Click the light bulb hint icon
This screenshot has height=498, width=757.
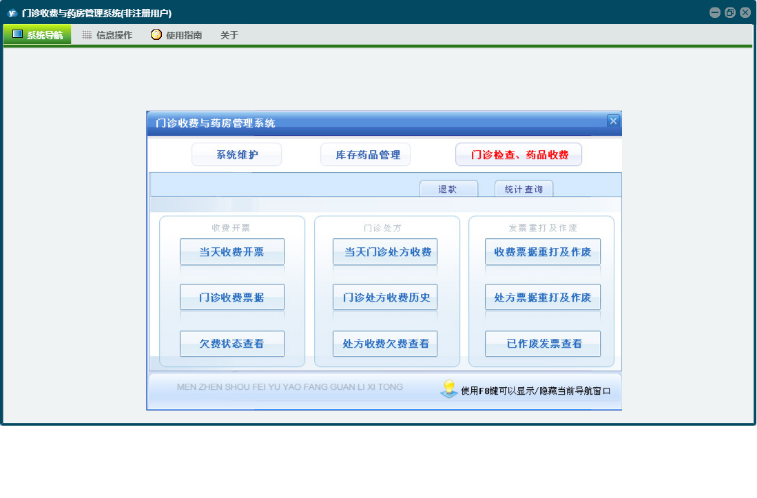pos(448,388)
